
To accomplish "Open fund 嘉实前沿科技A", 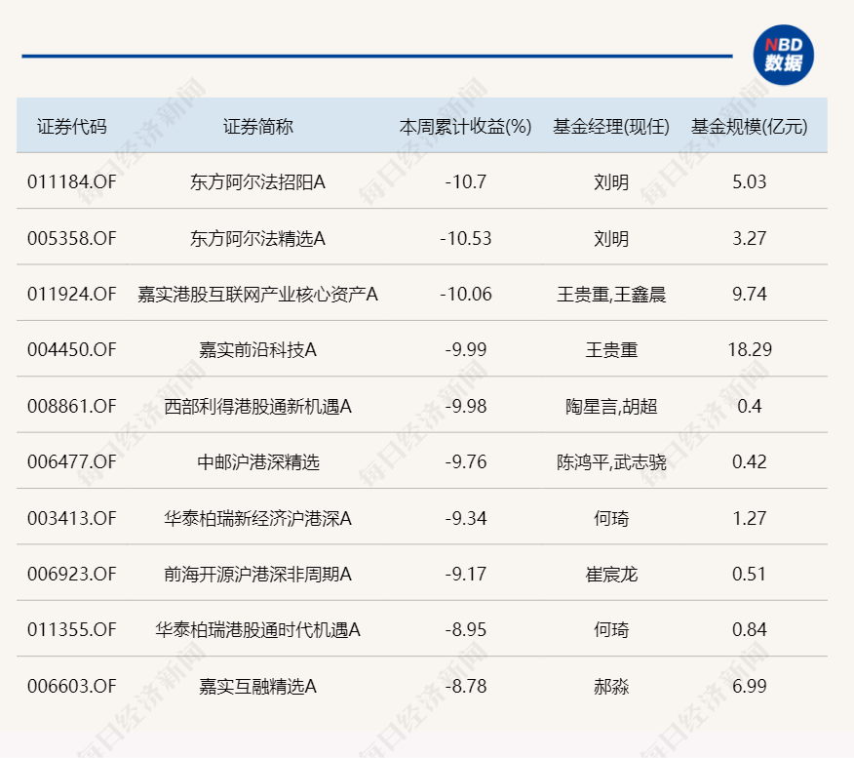I will click(258, 349).
